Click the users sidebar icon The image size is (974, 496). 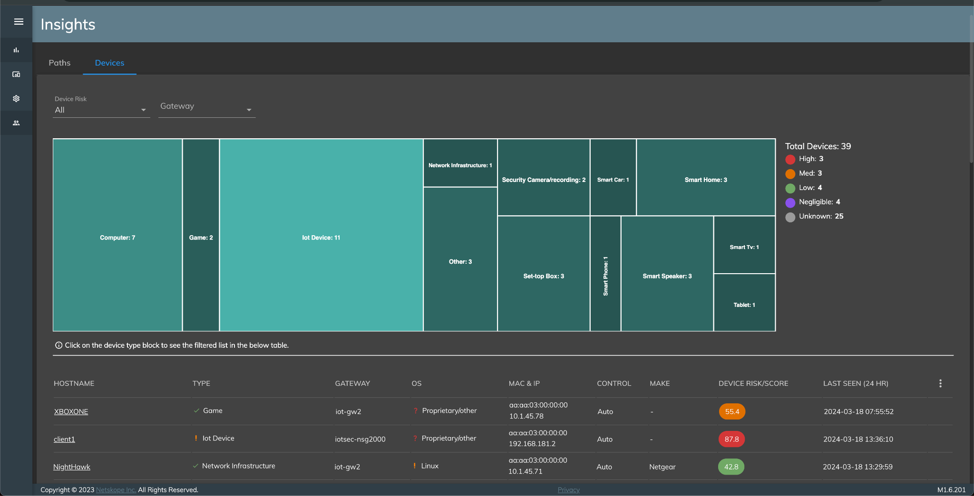tap(16, 123)
